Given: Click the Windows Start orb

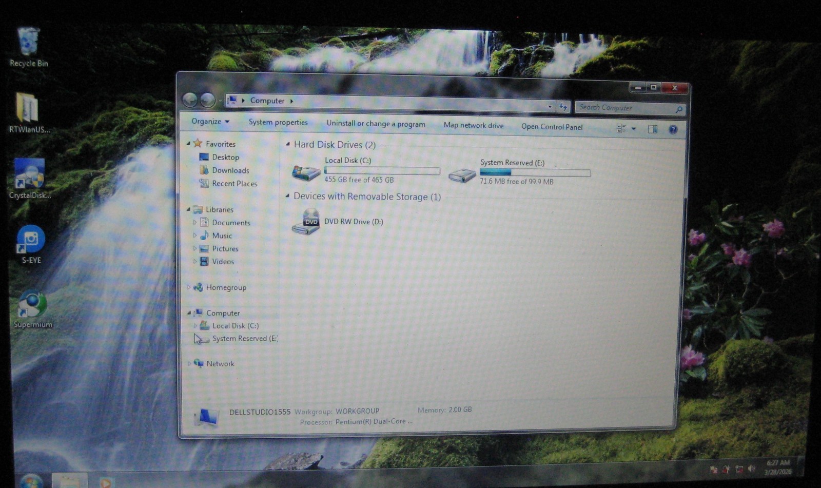Looking at the screenshot, I should coord(31,482).
